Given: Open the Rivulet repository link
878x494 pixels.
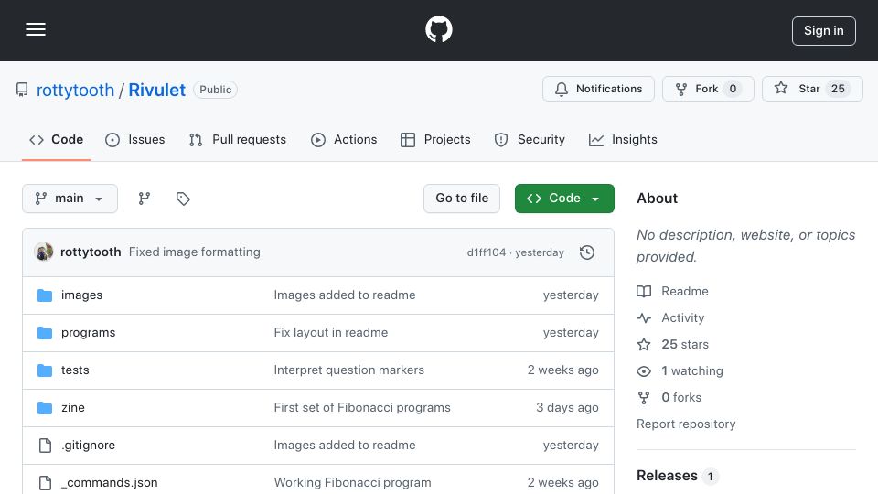Looking at the screenshot, I should tap(156, 91).
